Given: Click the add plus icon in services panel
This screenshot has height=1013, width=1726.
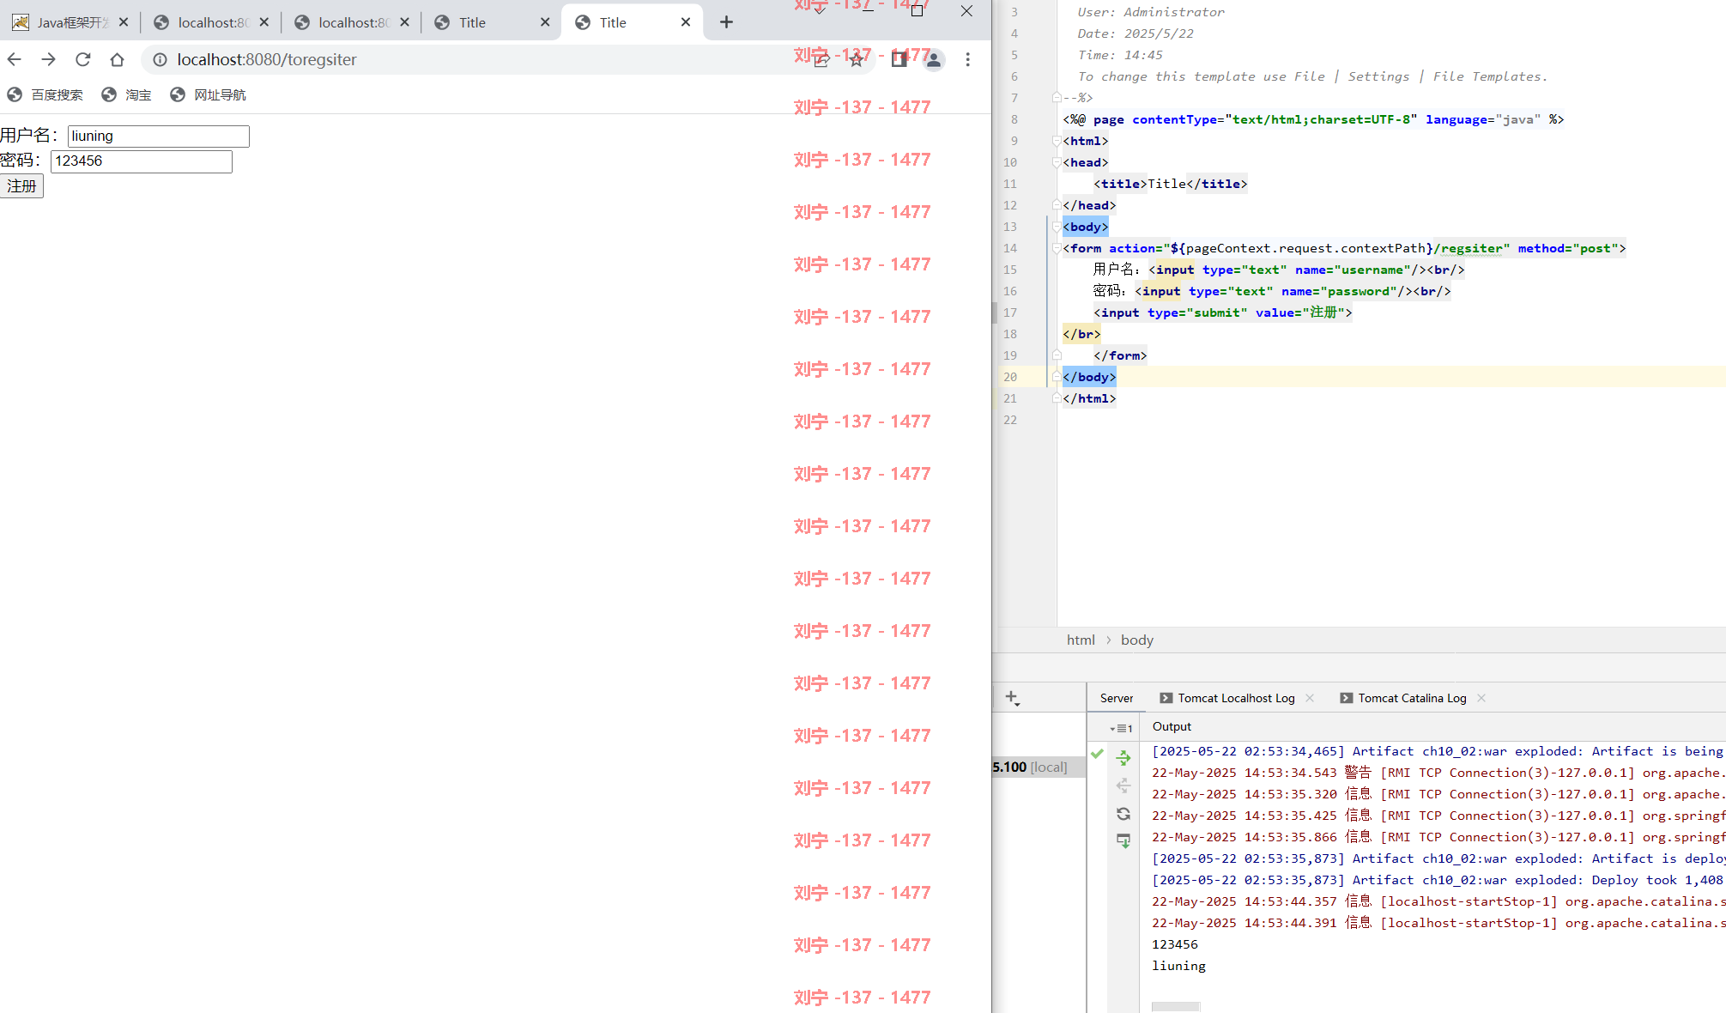Looking at the screenshot, I should [1013, 698].
